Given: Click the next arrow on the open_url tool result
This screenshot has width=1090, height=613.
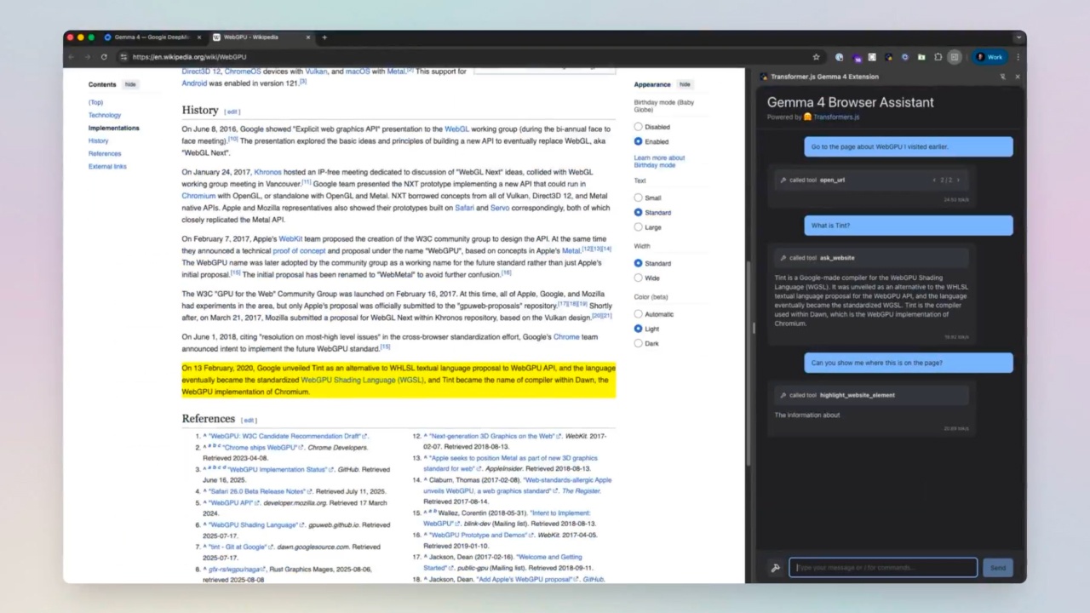Looking at the screenshot, I should pos(958,180).
